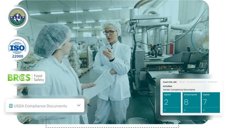The width and height of the screenshot is (229, 128).
Task: Open the All Reports menu
Action: click(x=213, y=82)
